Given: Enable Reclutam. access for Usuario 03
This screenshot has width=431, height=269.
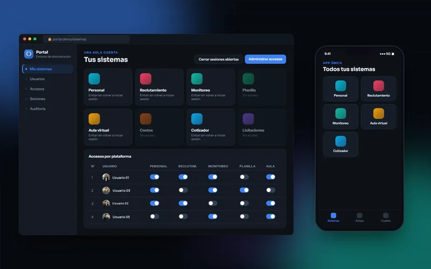Looking at the screenshot, I should click(x=183, y=190).
